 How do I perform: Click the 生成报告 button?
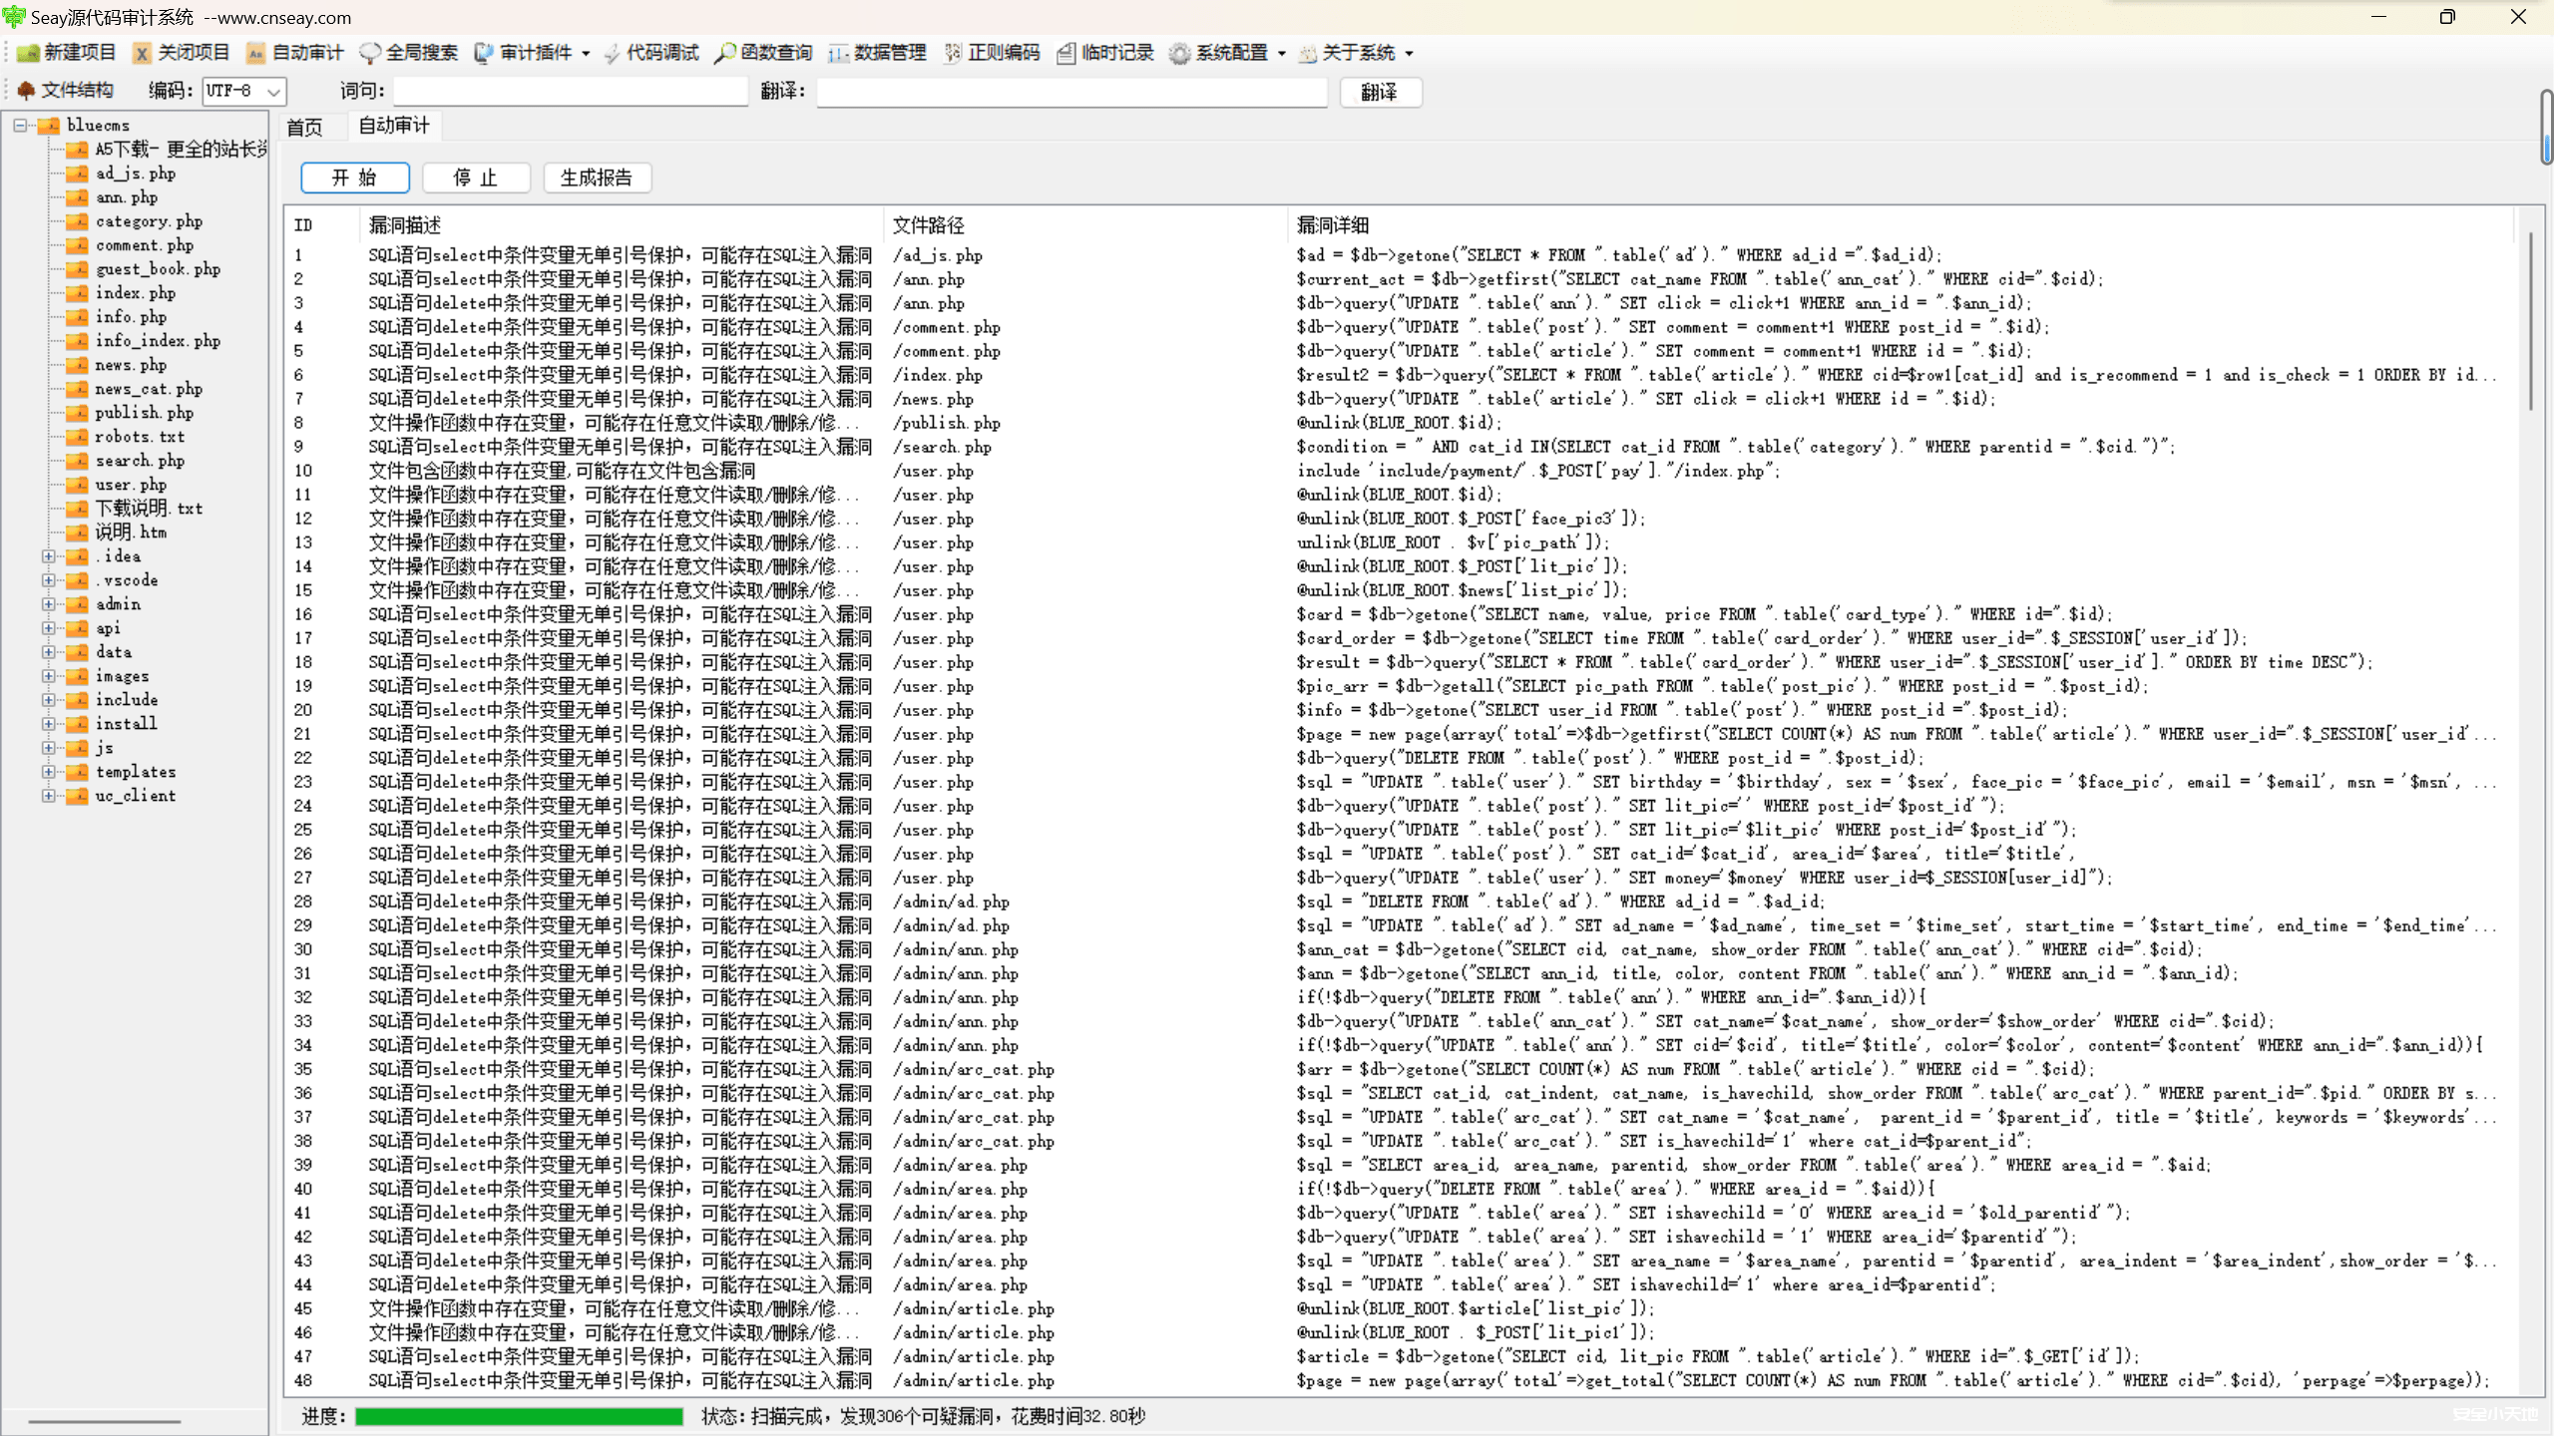[597, 178]
